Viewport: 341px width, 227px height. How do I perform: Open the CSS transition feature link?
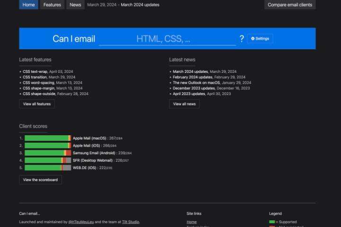(x=35, y=77)
